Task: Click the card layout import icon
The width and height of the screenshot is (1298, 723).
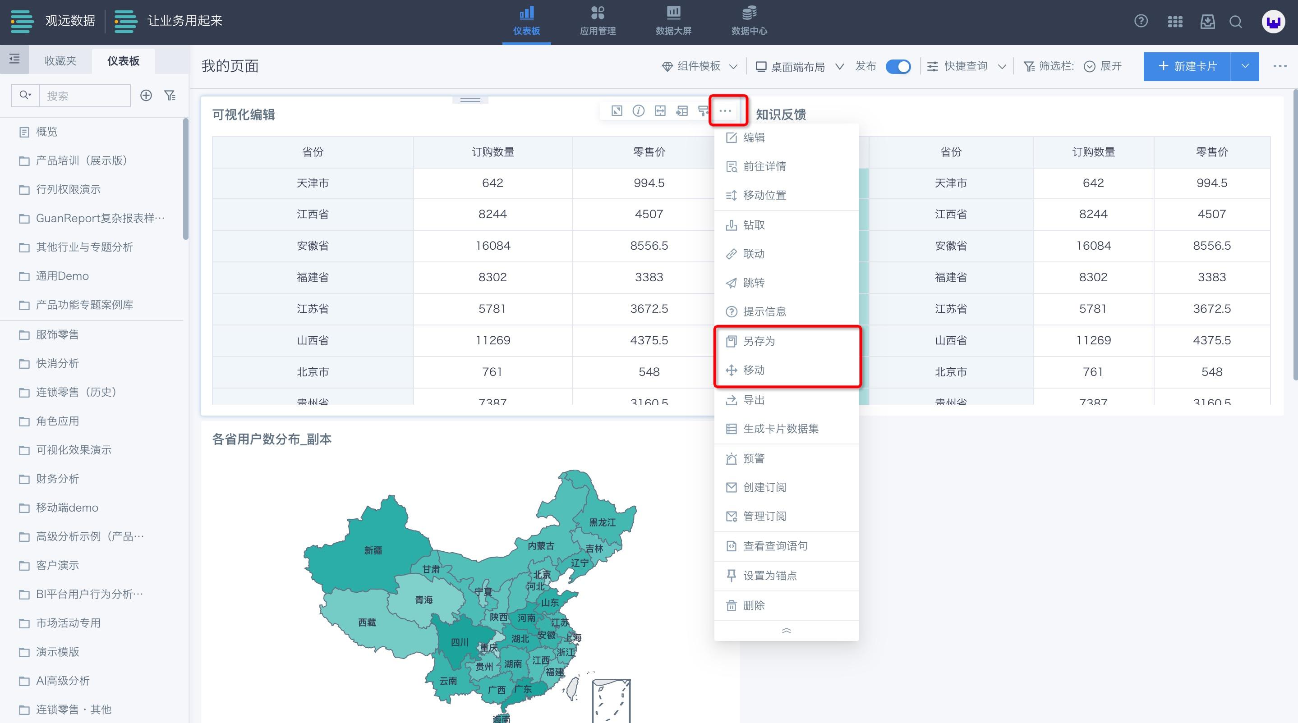Action: click(x=682, y=111)
